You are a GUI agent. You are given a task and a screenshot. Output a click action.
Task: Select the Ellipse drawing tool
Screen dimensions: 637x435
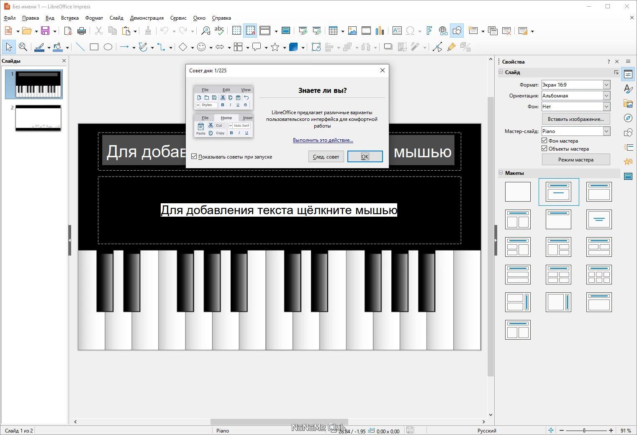(x=108, y=47)
